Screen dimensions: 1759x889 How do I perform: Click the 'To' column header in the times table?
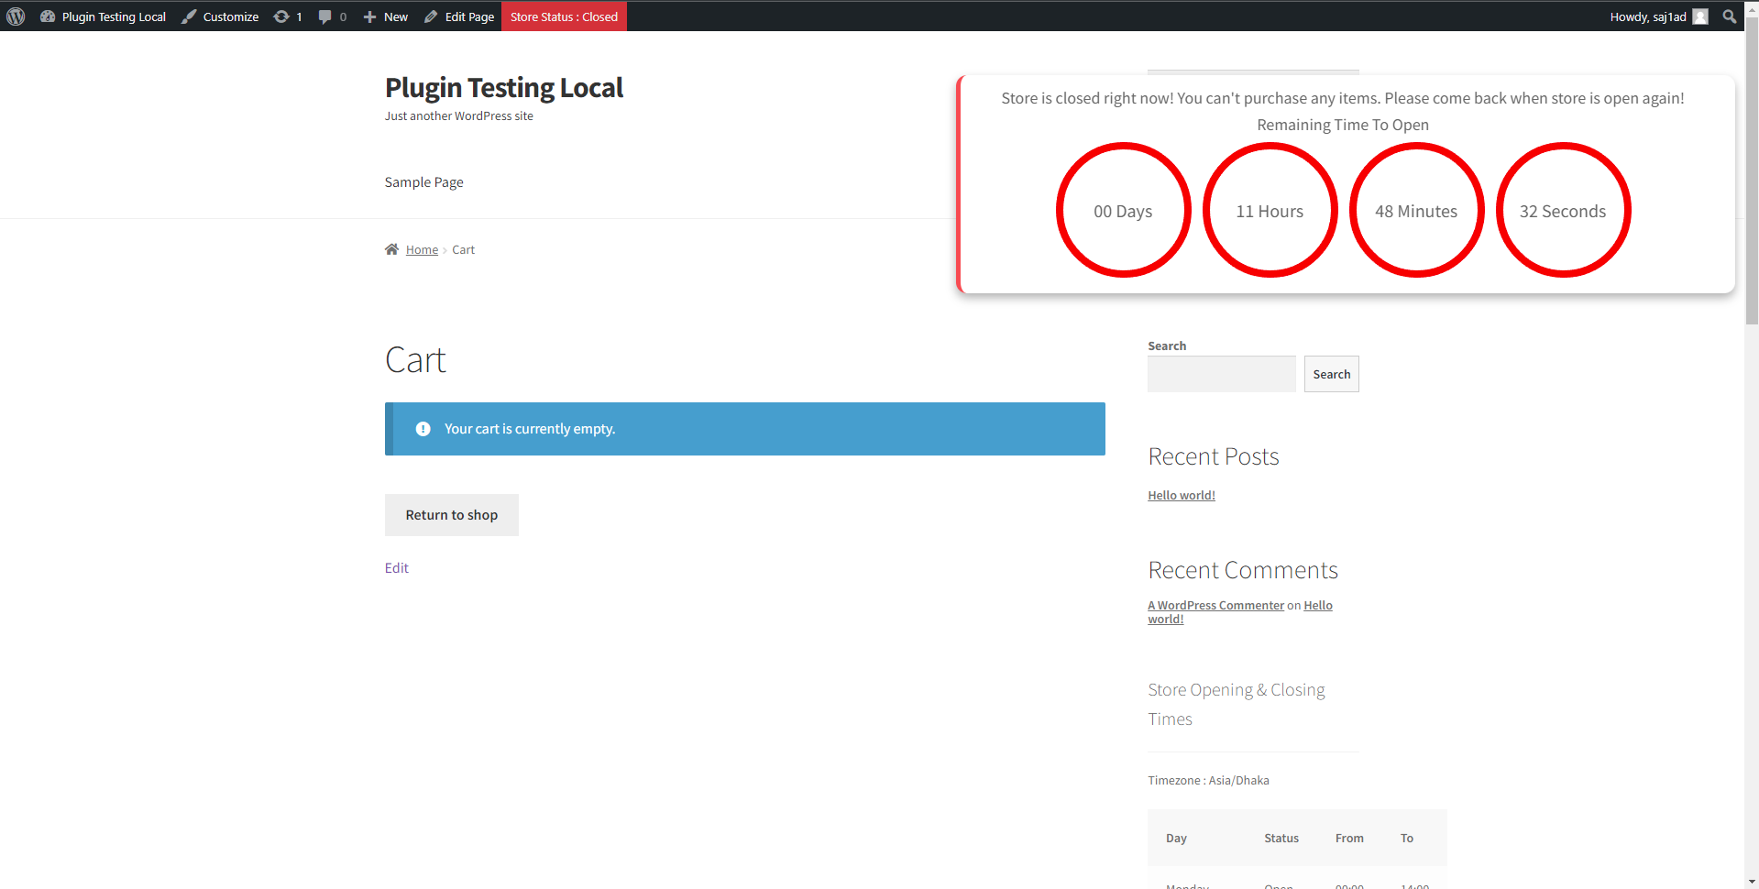point(1407,839)
